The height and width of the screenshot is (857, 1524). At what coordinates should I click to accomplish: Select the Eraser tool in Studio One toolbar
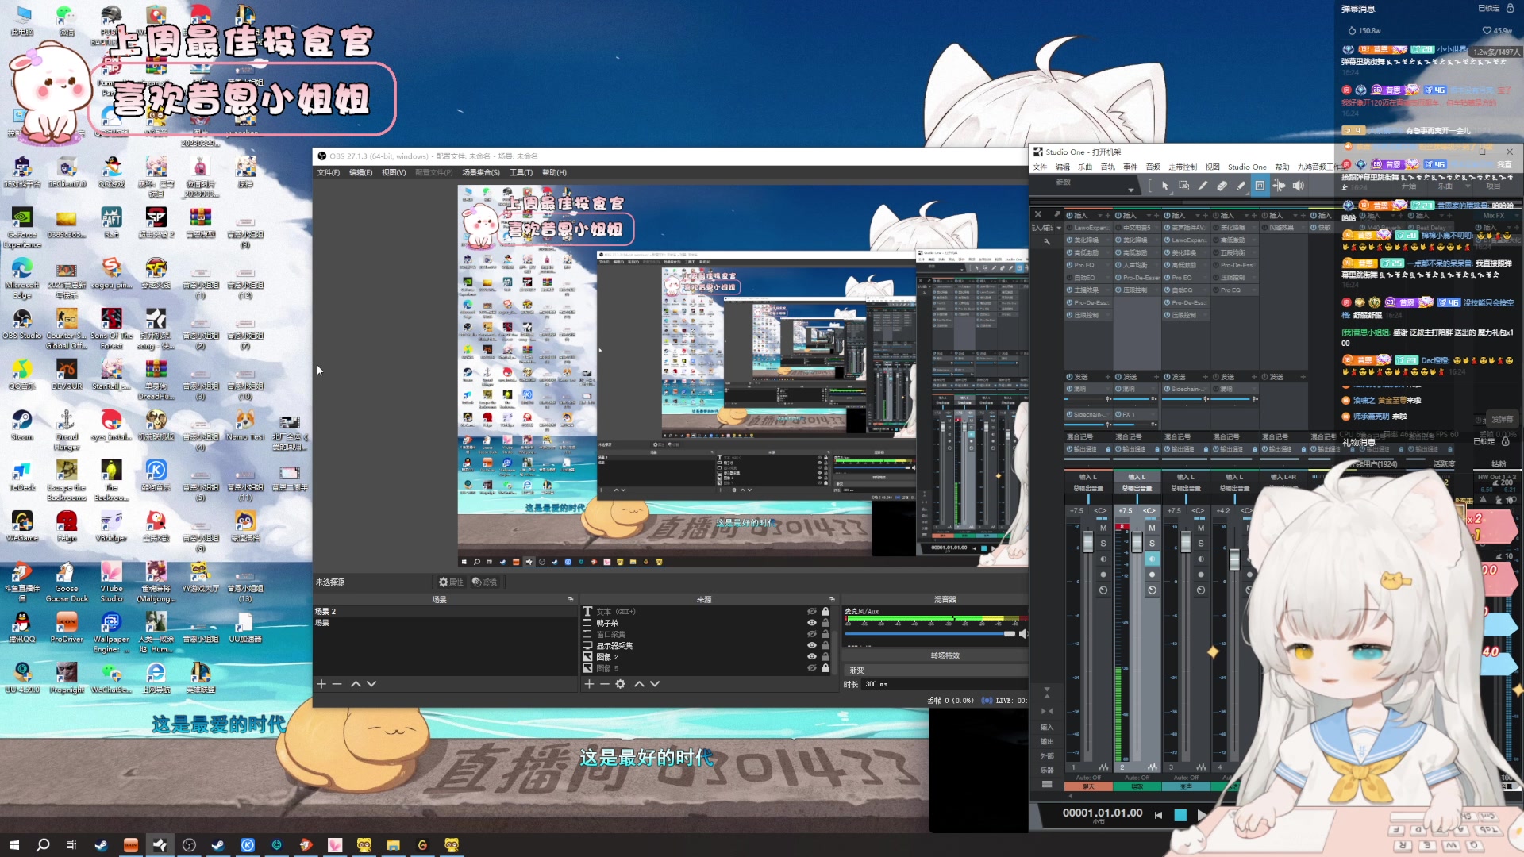tap(1222, 186)
